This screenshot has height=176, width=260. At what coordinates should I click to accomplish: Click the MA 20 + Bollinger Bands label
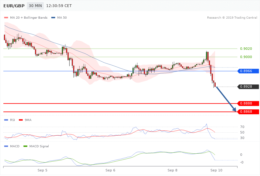coord(29,17)
